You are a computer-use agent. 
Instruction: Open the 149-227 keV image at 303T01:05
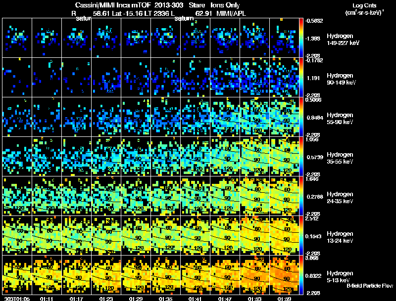[x=17, y=38]
